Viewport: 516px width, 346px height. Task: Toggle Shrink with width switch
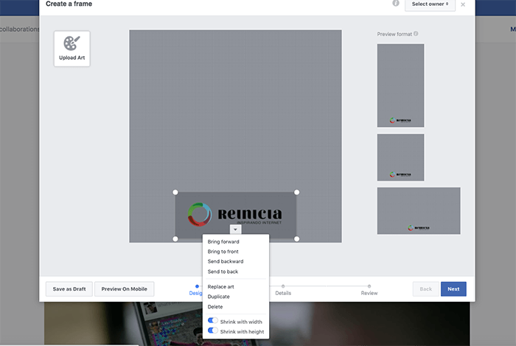point(212,321)
